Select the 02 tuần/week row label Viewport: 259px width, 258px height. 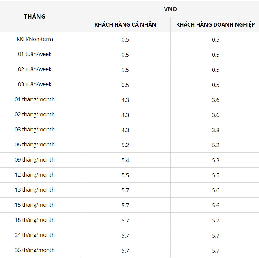click(35, 69)
